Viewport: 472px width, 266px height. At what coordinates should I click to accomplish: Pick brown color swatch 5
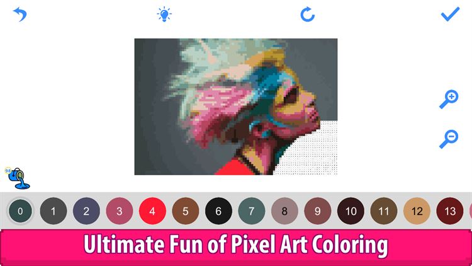(186, 211)
